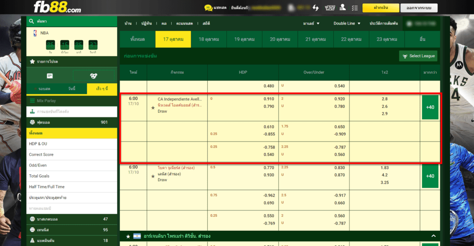Click the yellow ฝากเงิน deposit button

[x=381, y=7]
